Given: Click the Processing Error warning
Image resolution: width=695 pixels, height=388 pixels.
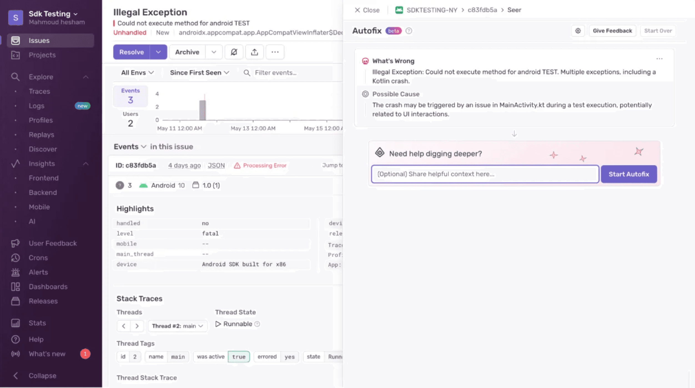Looking at the screenshot, I should click(260, 165).
